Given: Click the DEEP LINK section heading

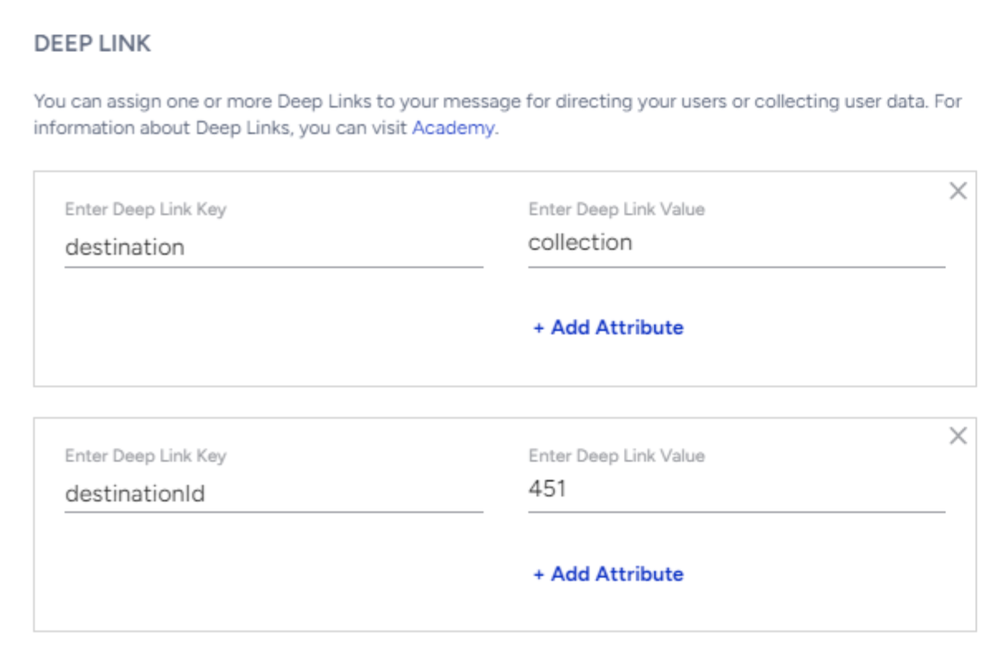Looking at the screenshot, I should pos(92,44).
